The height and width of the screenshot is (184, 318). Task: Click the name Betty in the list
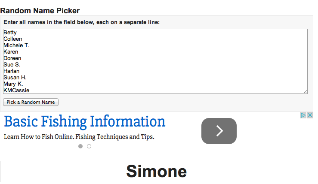point(10,33)
